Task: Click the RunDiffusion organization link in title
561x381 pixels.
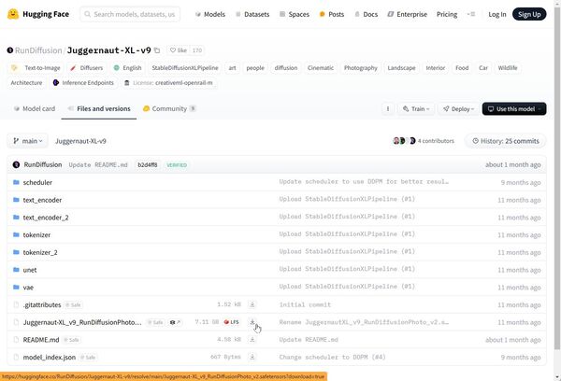Action: coord(38,50)
